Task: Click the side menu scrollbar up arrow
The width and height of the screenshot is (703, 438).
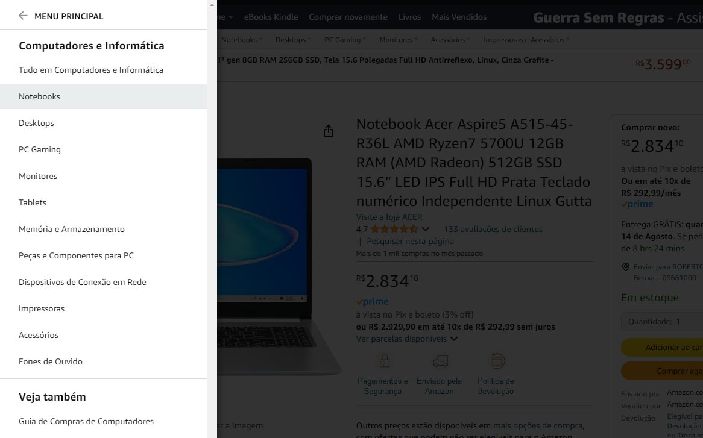Action: click(x=212, y=5)
